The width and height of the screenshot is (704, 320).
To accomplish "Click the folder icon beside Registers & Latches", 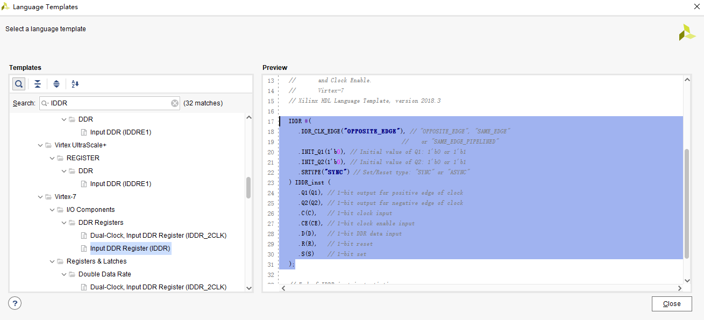I will click(x=60, y=261).
